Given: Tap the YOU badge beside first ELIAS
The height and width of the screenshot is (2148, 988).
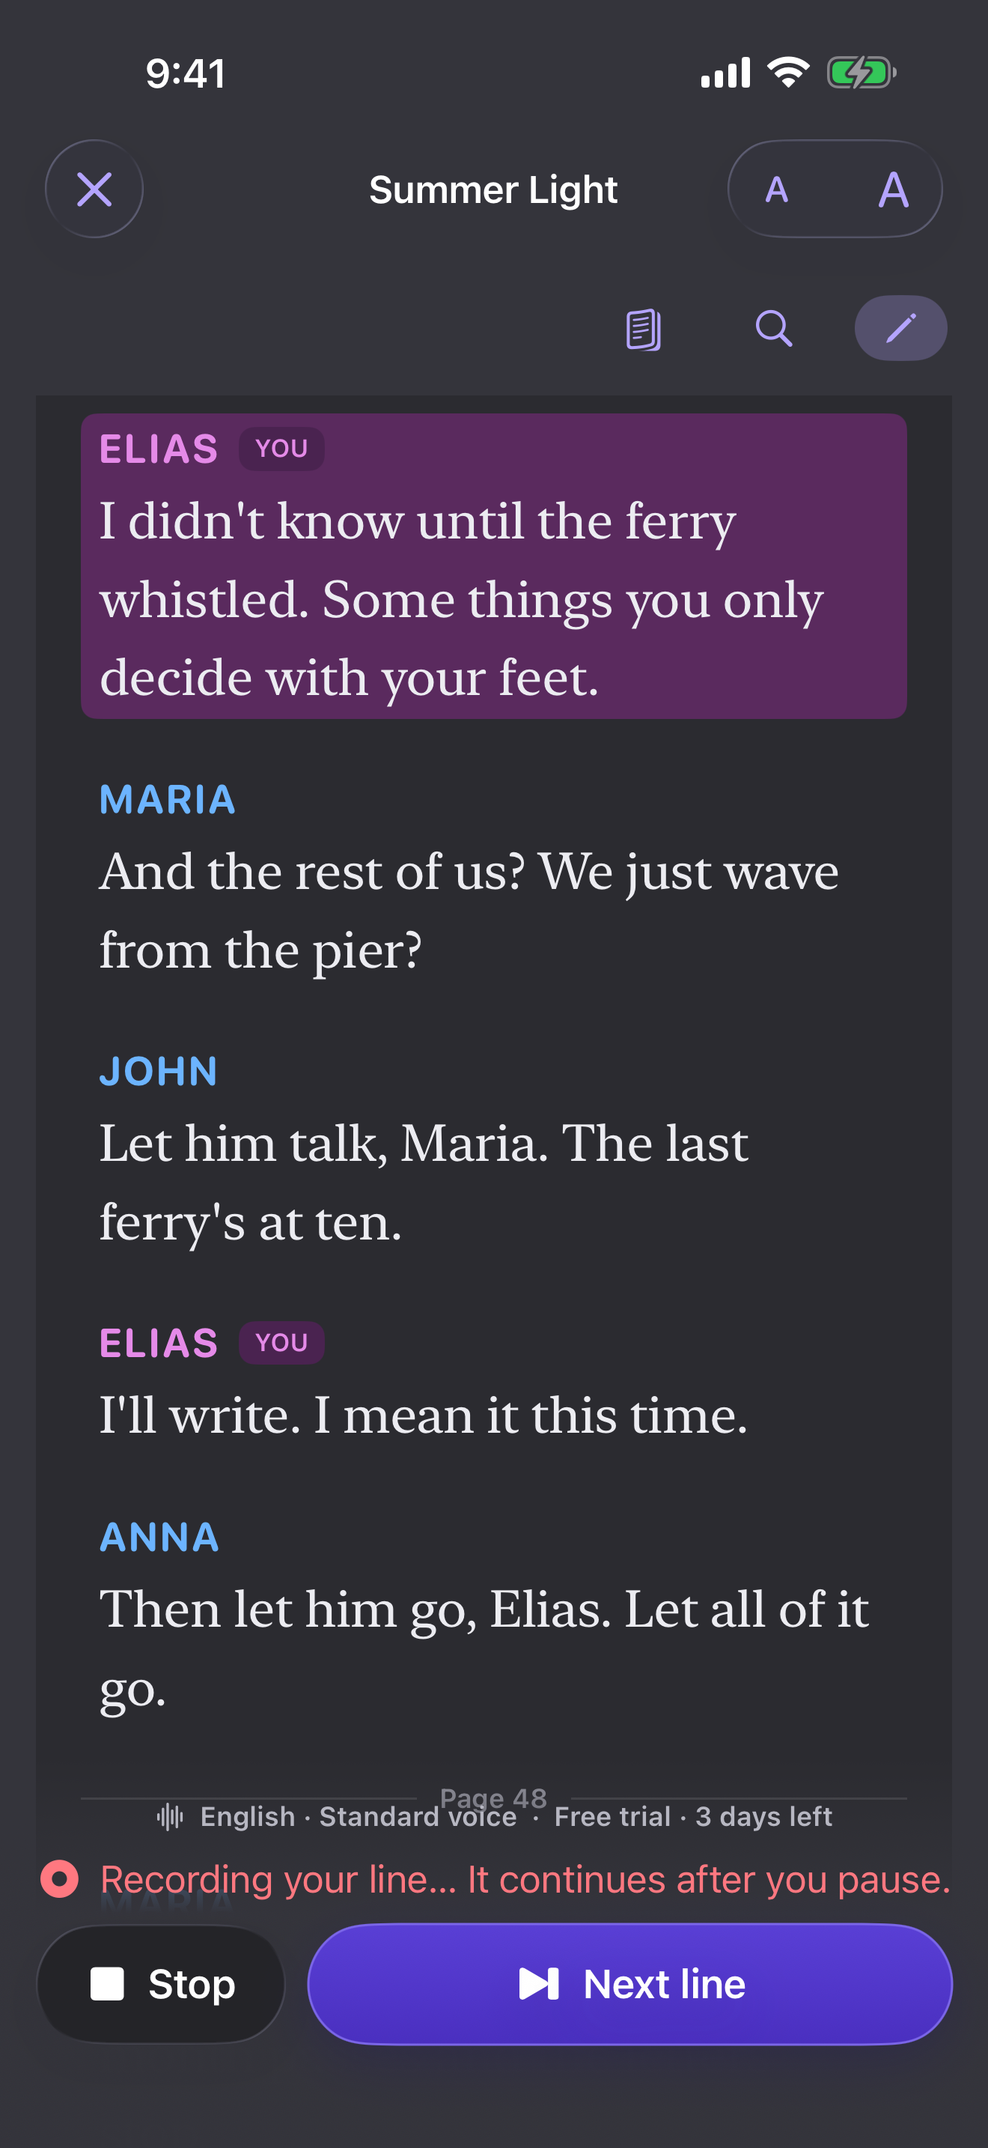Looking at the screenshot, I should click(281, 449).
